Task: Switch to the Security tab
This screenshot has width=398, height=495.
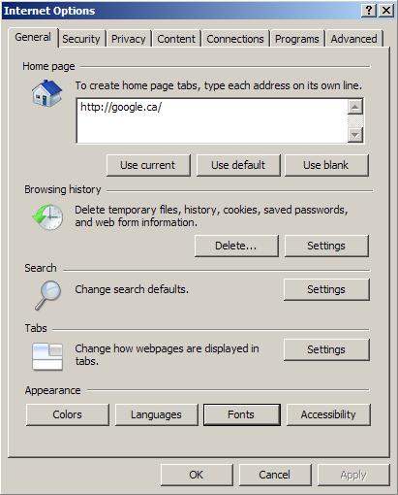Action: click(81, 39)
